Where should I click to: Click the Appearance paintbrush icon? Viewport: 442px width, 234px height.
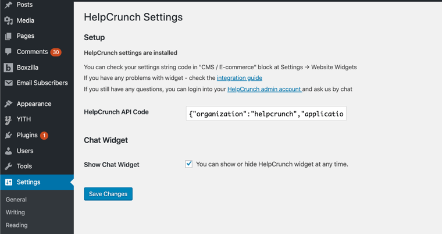coord(8,104)
